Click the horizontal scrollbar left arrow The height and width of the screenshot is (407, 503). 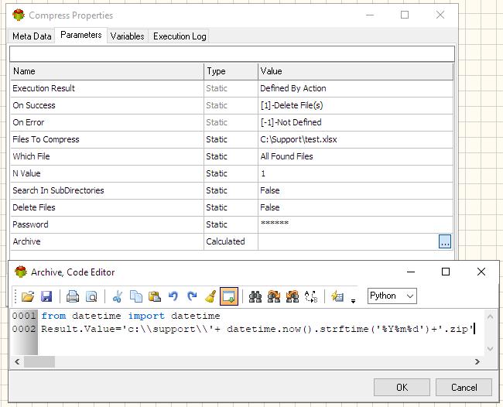(17, 362)
